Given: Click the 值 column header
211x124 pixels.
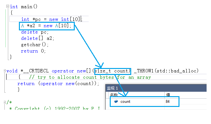Looking at the screenshot, I should click(168, 95).
